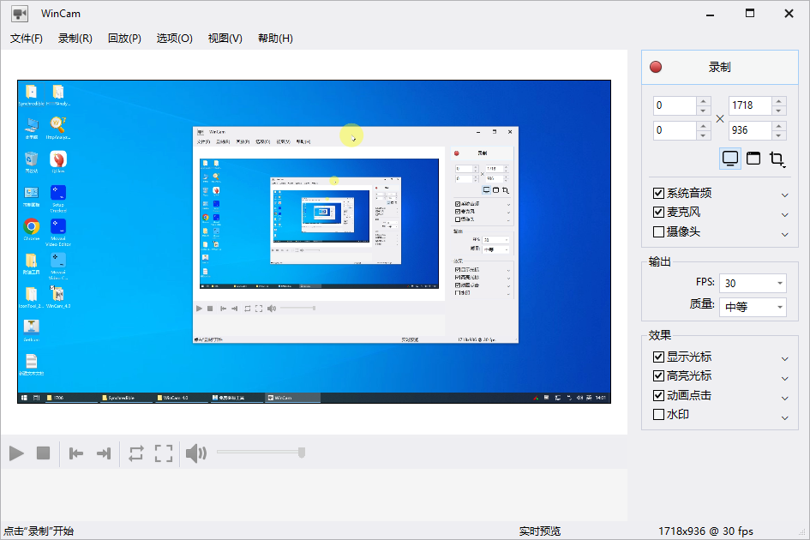The height and width of the screenshot is (540, 810).
Task: Click the WinCam app icon in title bar
Action: pos(20,14)
